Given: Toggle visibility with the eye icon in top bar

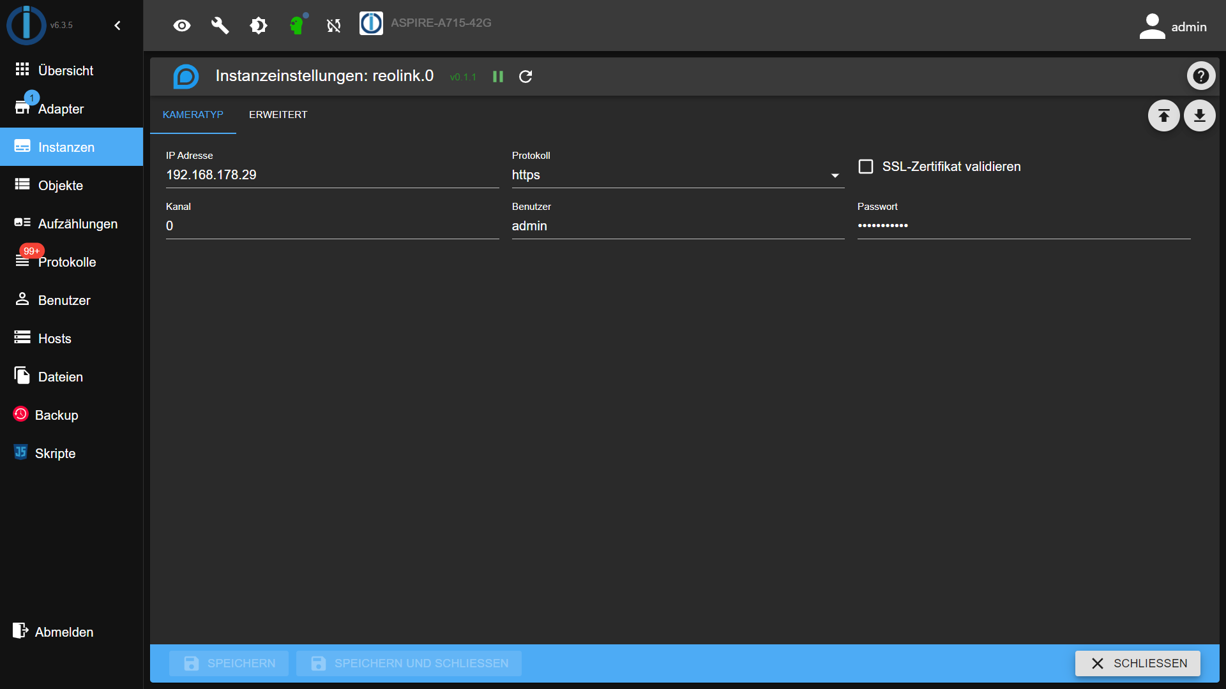Looking at the screenshot, I should (182, 26).
